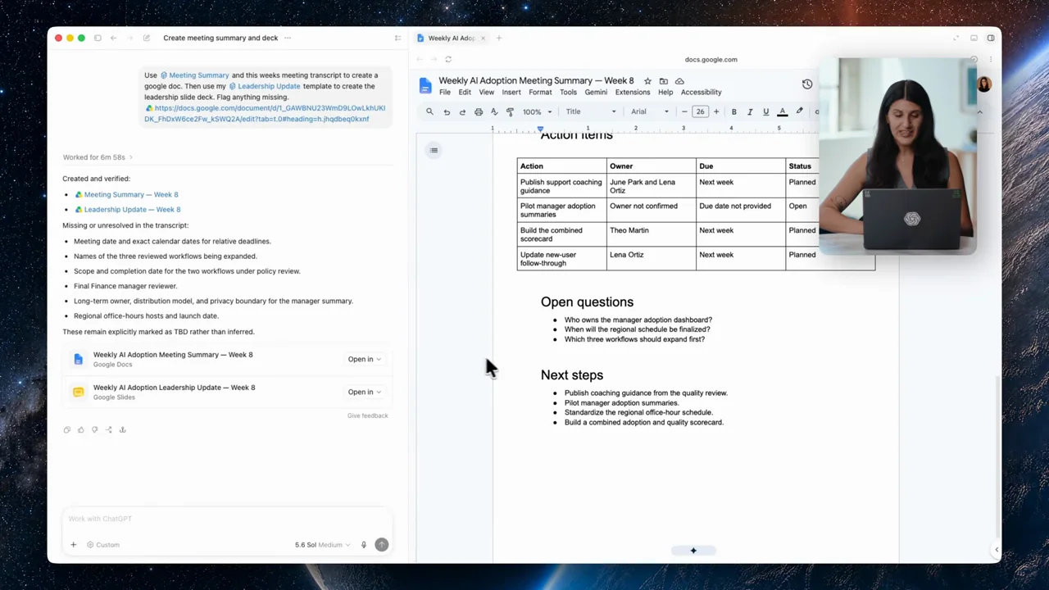Image resolution: width=1049 pixels, height=590 pixels.
Task: Redo the edit in Docs toolbar
Action: [462, 112]
